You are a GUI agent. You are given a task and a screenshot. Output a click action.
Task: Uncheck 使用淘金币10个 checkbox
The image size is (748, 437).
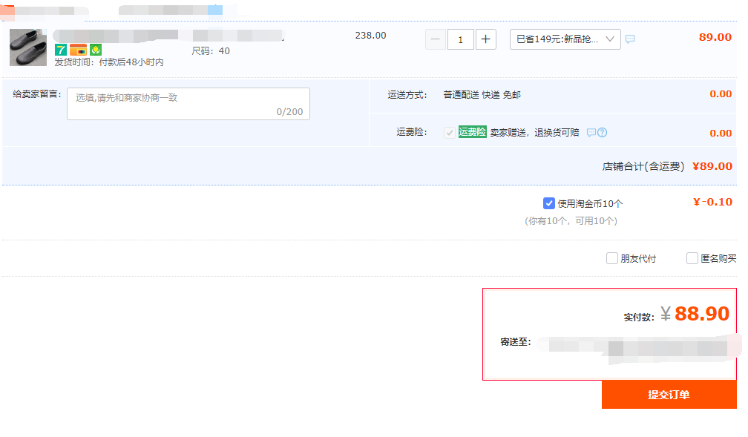tap(549, 203)
